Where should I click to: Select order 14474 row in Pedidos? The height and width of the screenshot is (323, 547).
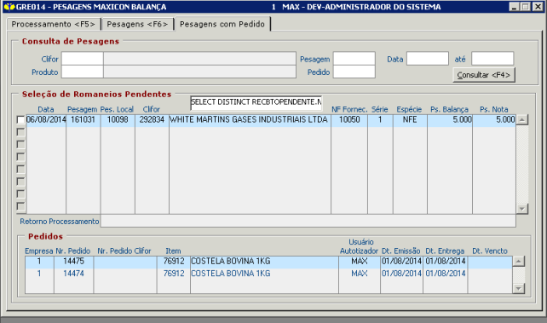[x=268, y=274]
